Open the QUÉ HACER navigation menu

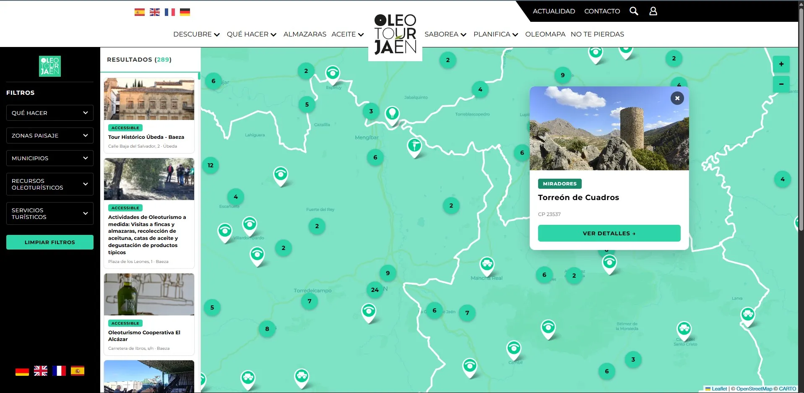point(252,34)
